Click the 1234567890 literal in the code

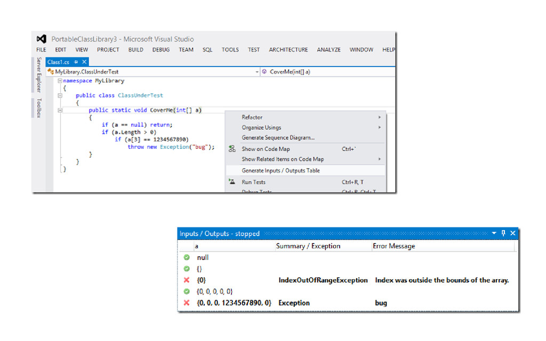click(x=169, y=140)
